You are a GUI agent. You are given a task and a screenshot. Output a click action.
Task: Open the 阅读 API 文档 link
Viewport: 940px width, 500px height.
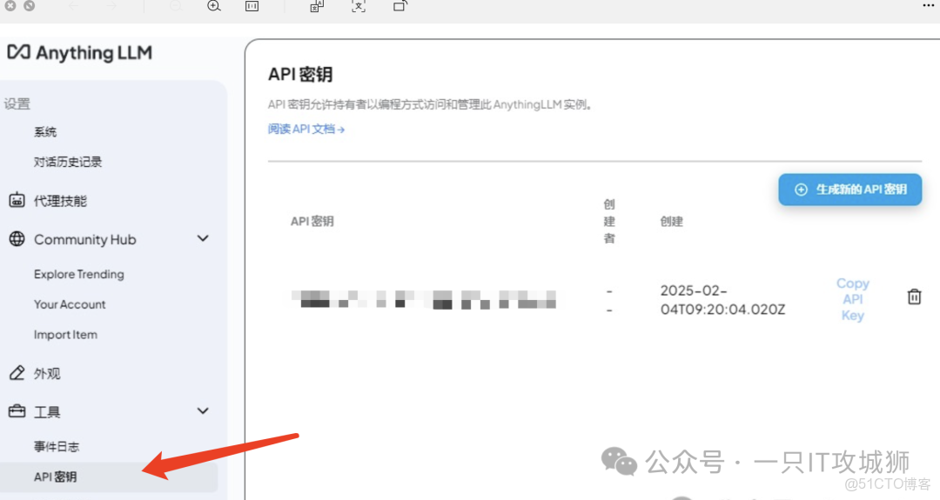[x=306, y=129]
